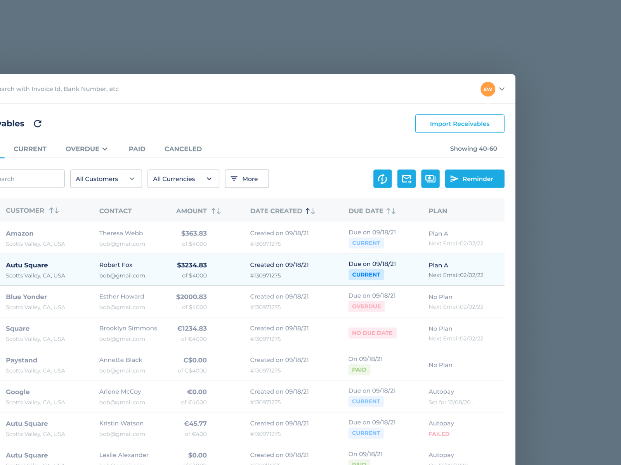Switch to the Paid tab
Image resolution: width=621 pixels, height=465 pixels.
[x=137, y=149]
